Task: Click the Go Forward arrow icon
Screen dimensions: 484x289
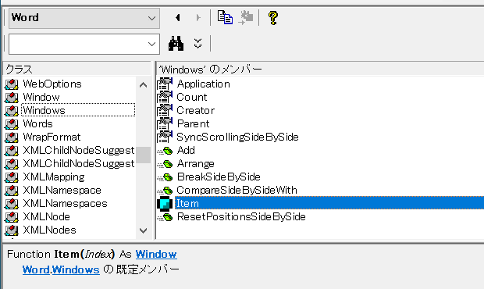Action: pyautogui.click(x=198, y=18)
